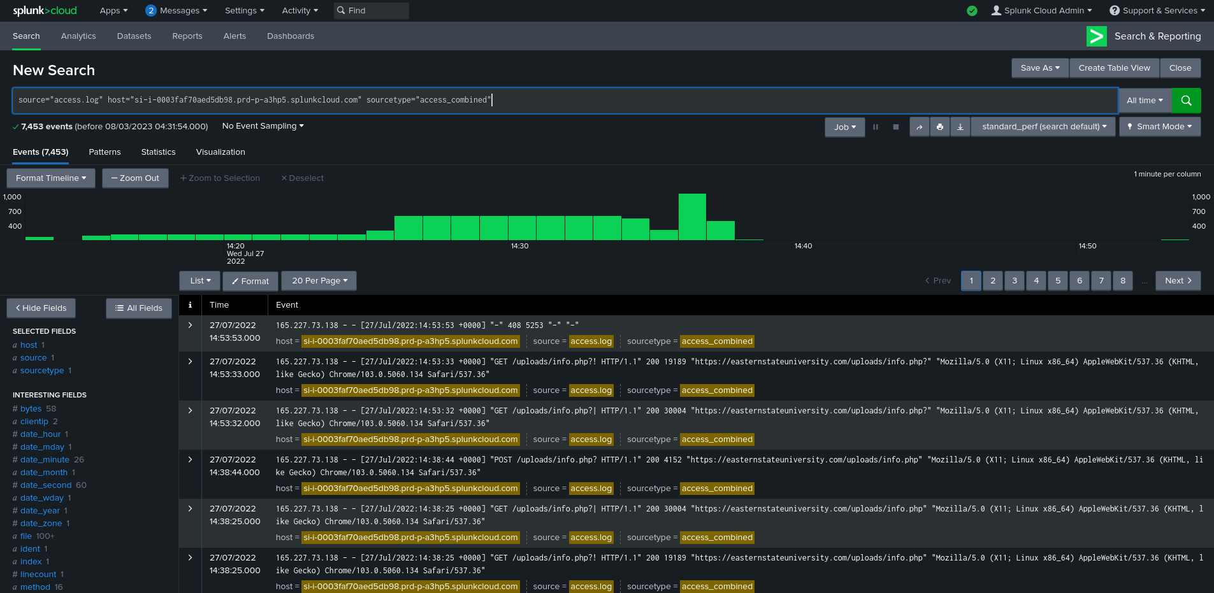Open the Activity menu
1214x593 pixels.
coord(300,11)
